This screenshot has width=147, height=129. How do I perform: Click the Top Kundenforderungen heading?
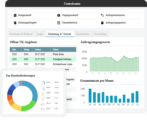pyautogui.click(x=20, y=76)
